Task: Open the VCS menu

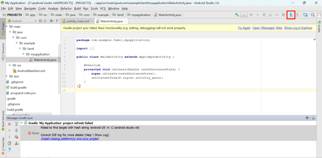Action: click(x=103, y=9)
